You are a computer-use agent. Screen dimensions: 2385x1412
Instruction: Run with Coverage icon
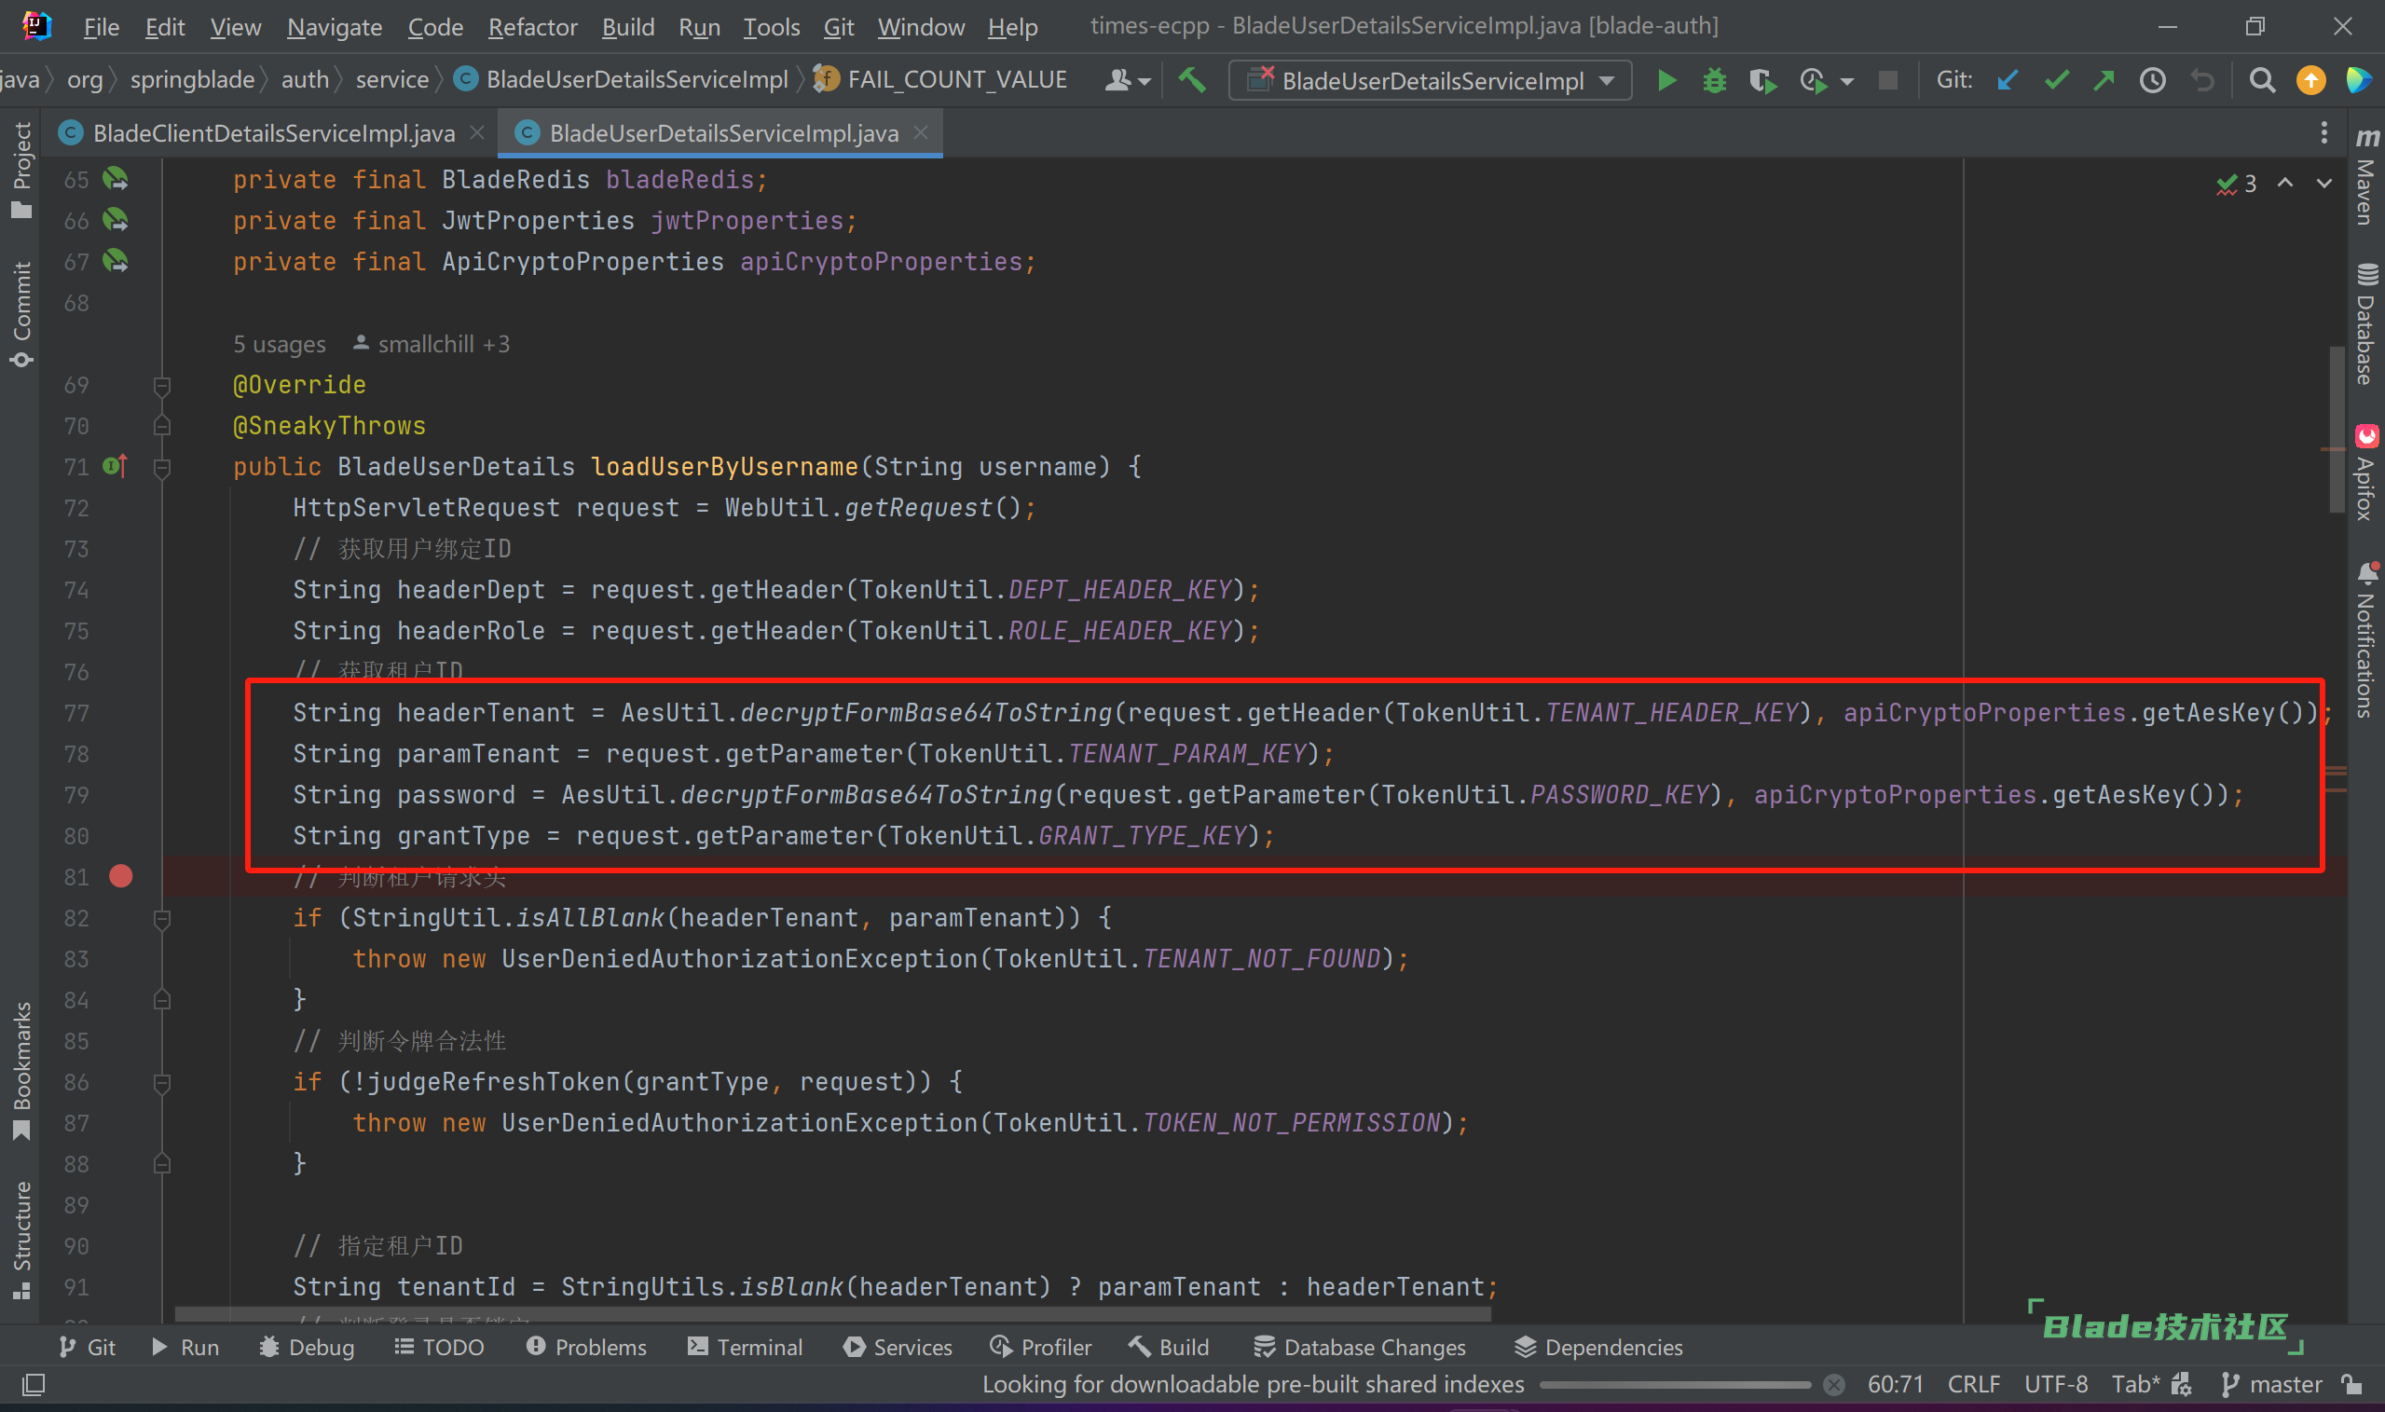pos(1762,81)
